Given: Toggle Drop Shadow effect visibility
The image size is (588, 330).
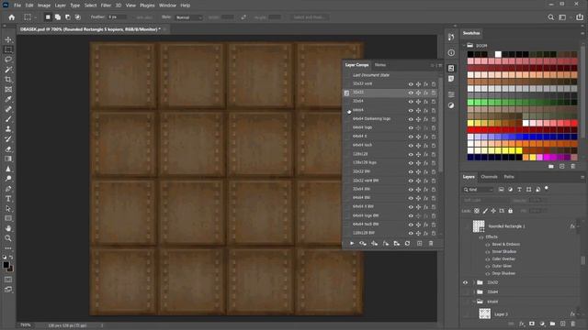Looking at the screenshot, I should (x=488, y=273).
